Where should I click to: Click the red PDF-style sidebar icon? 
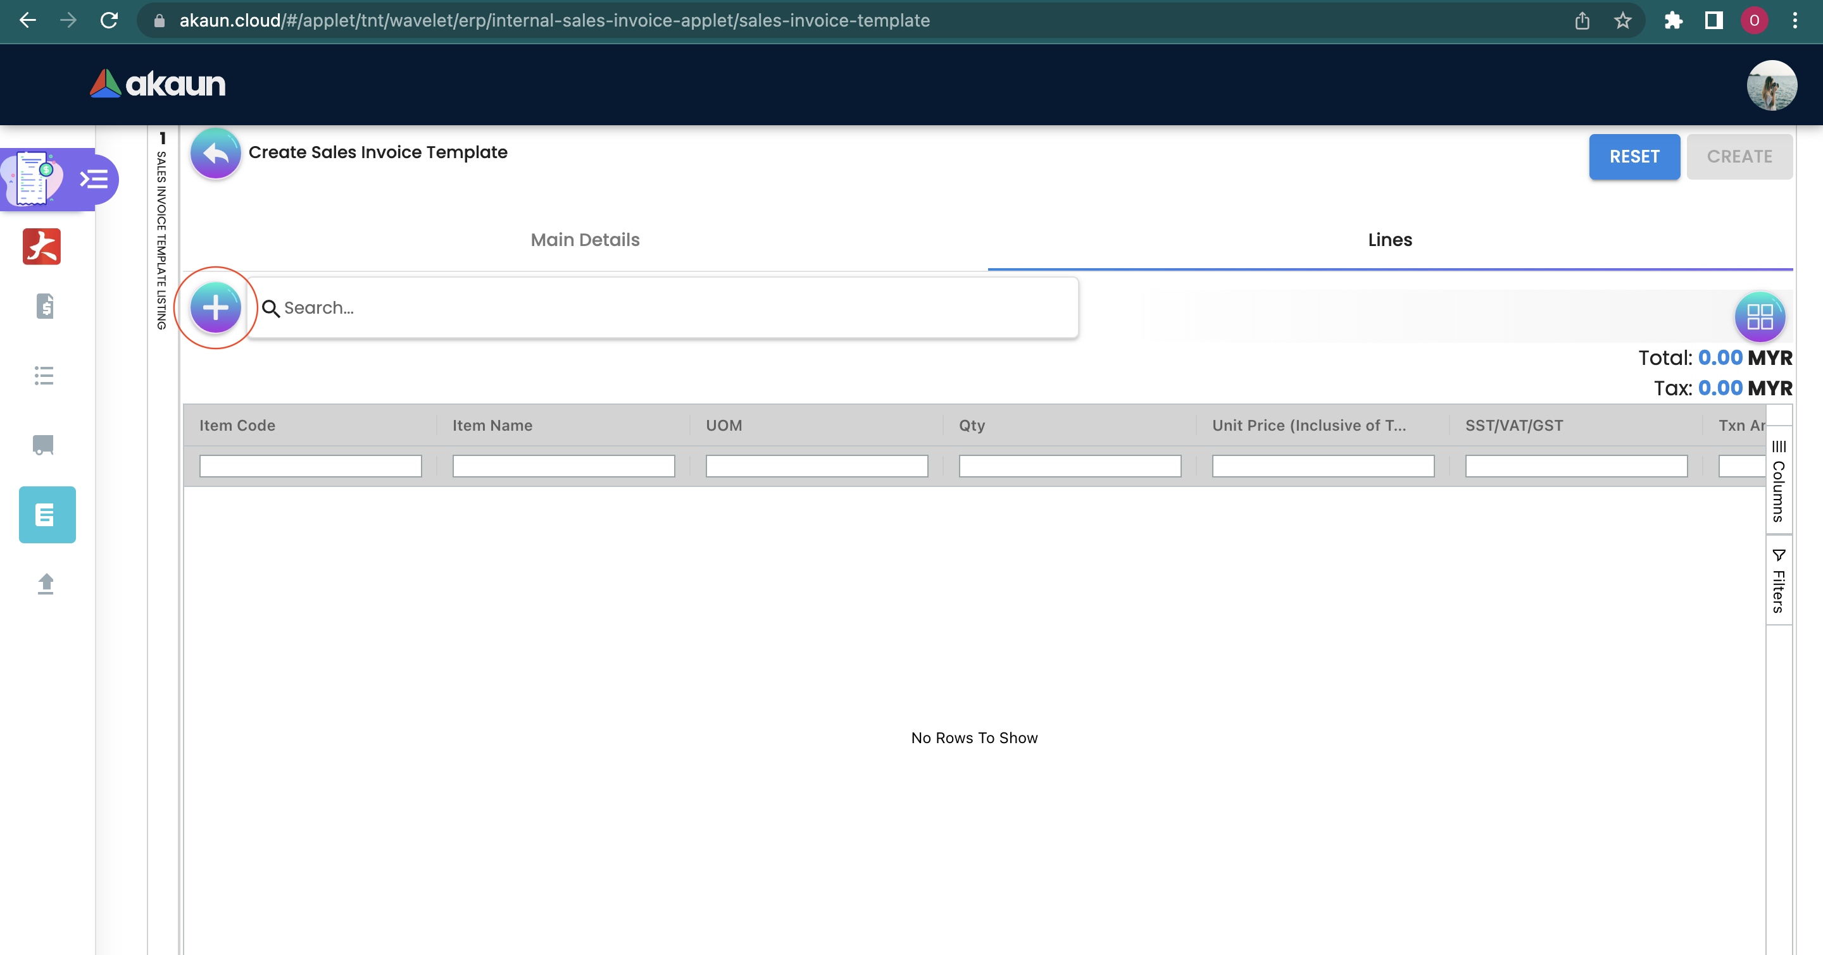(x=42, y=247)
